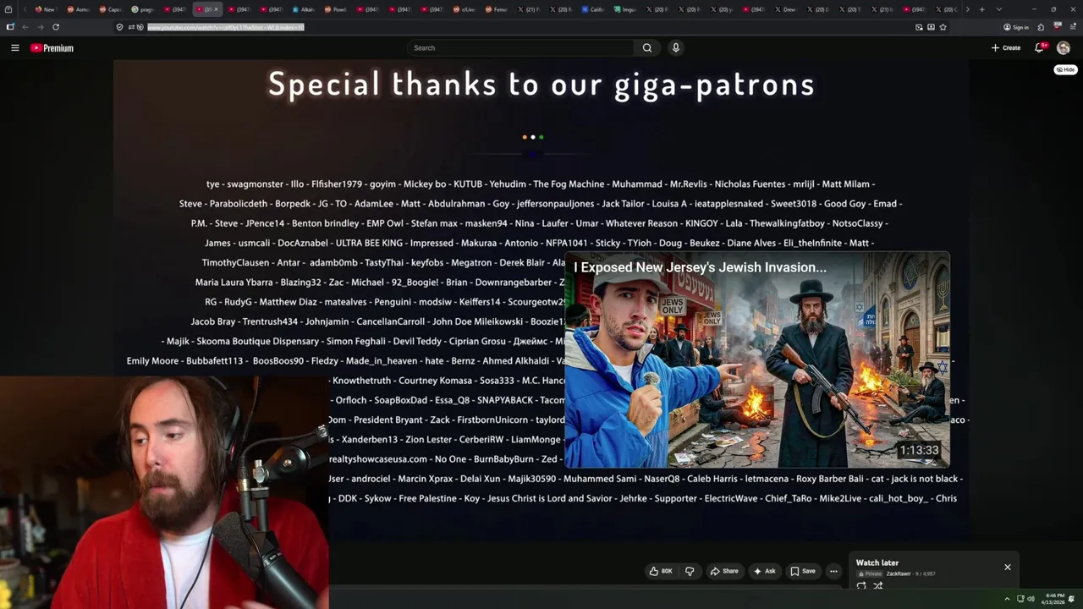Image resolution: width=1083 pixels, height=609 pixels.
Task: Start voice search with microphone icon
Action: pyautogui.click(x=675, y=48)
